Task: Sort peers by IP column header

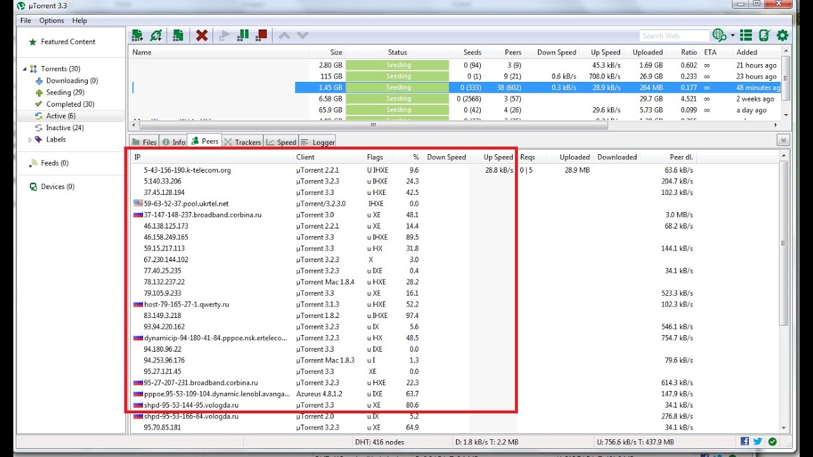Action: tap(212, 157)
